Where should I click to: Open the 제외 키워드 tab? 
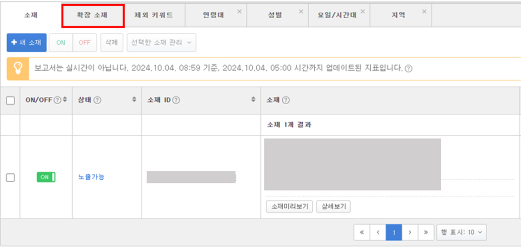tap(154, 15)
